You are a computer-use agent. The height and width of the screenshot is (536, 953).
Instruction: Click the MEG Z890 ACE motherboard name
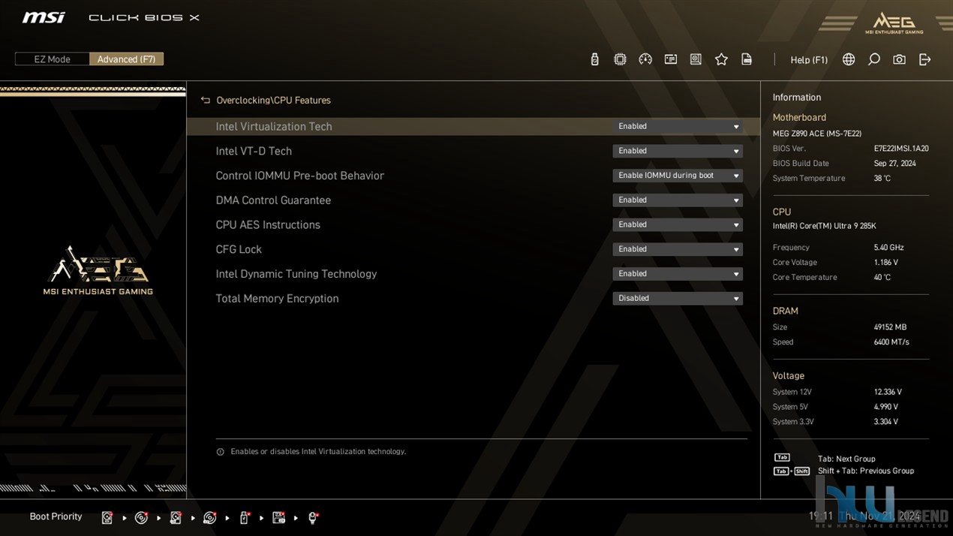pyautogui.click(x=816, y=134)
